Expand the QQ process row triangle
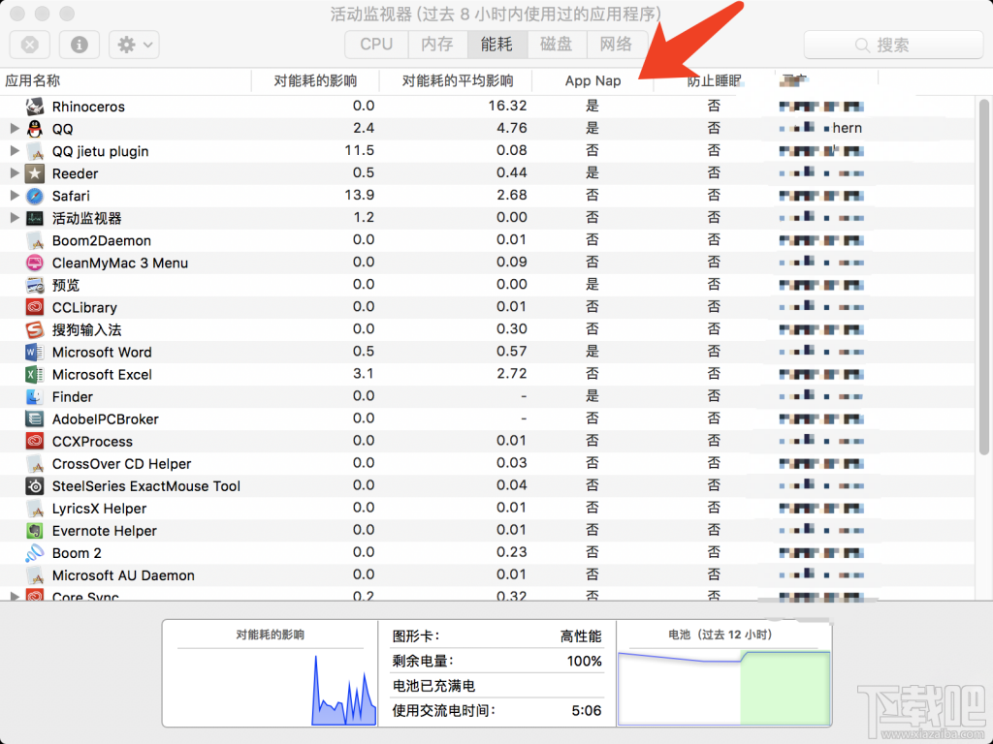Image resolution: width=993 pixels, height=744 pixels. 14,129
